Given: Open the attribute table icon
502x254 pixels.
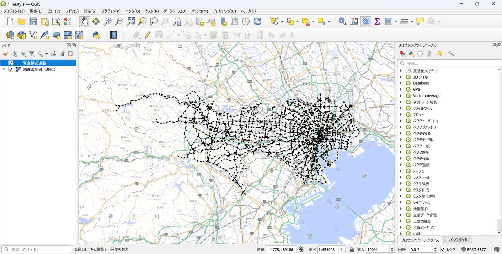Looking at the screenshot, I should click(x=388, y=21).
